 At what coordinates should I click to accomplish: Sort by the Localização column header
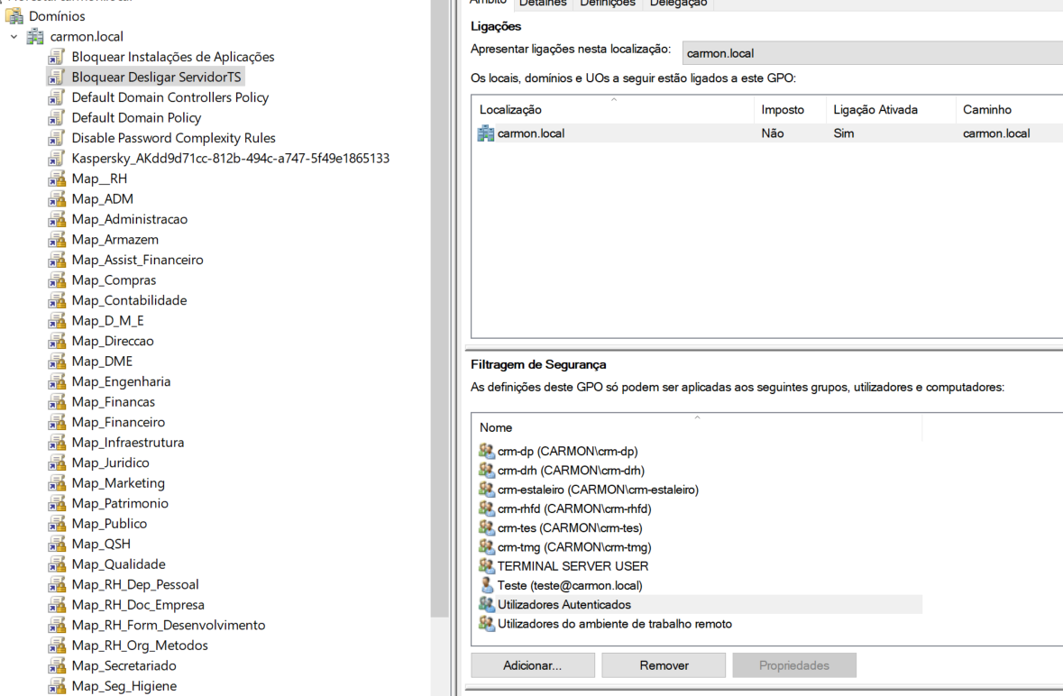613,110
